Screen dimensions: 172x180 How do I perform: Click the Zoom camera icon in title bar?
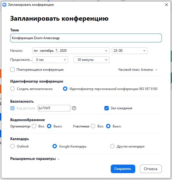[x=4, y=5]
